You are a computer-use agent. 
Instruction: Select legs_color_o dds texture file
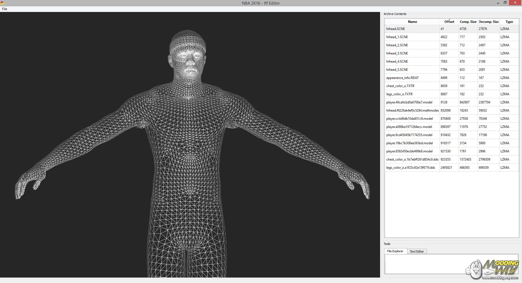coord(411,168)
